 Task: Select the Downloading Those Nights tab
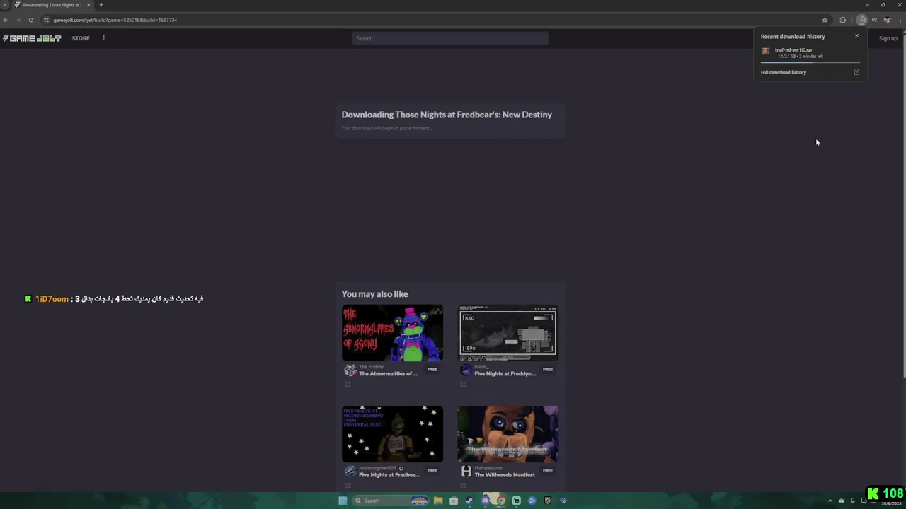coord(52,5)
